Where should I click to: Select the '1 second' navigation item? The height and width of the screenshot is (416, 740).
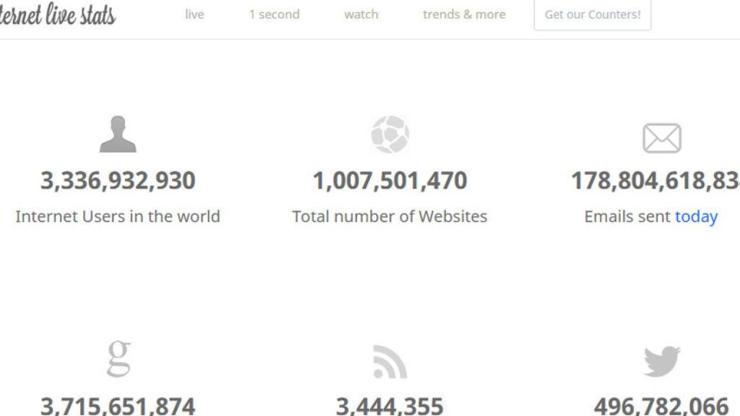click(x=275, y=14)
